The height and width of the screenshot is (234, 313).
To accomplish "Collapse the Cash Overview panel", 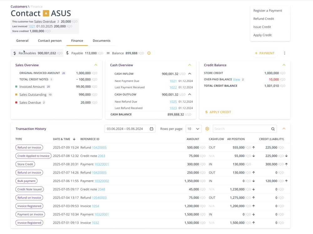I will [190, 65].
